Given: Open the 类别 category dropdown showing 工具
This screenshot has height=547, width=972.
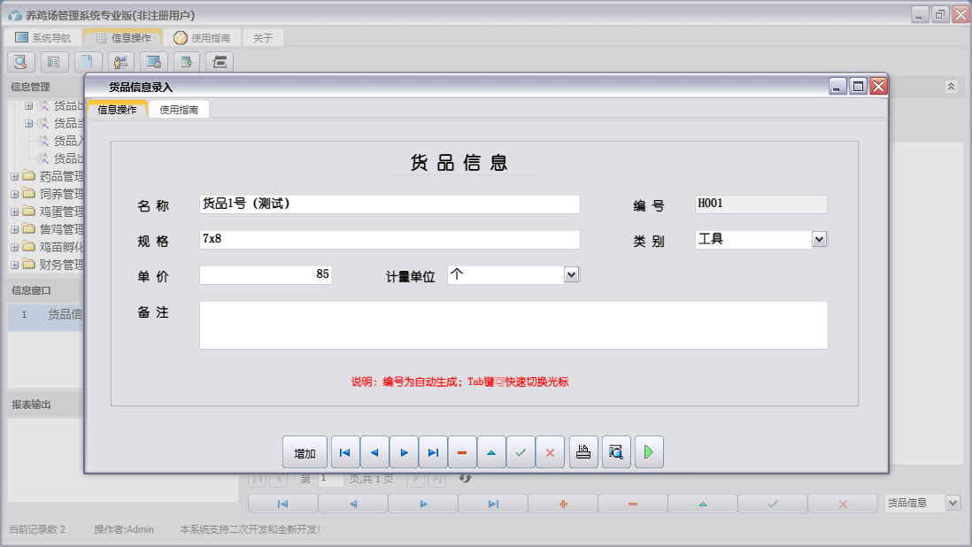Looking at the screenshot, I should [819, 239].
